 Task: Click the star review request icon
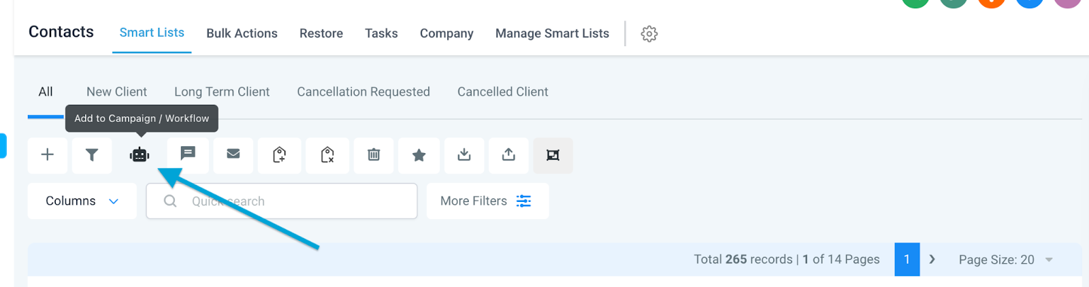pyautogui.click(x=419, y=155)
